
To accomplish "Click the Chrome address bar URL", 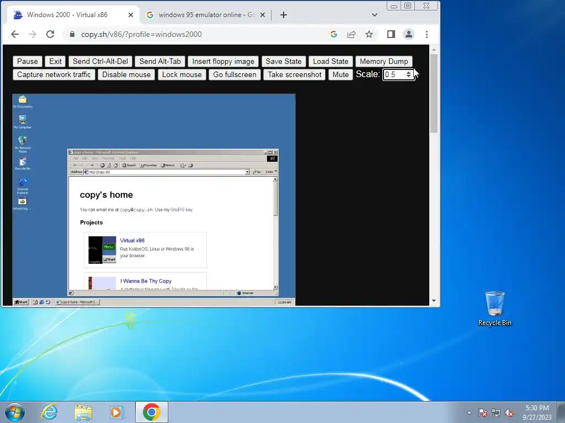I will (x=141, y=34).
